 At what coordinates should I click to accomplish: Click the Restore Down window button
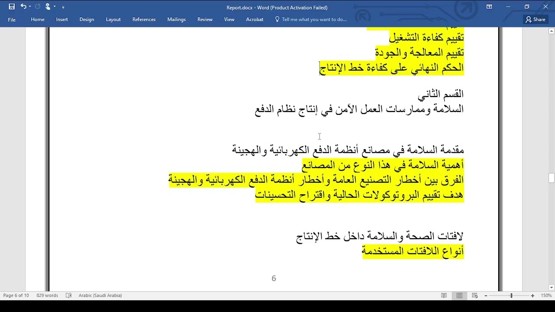click(527, 6)
